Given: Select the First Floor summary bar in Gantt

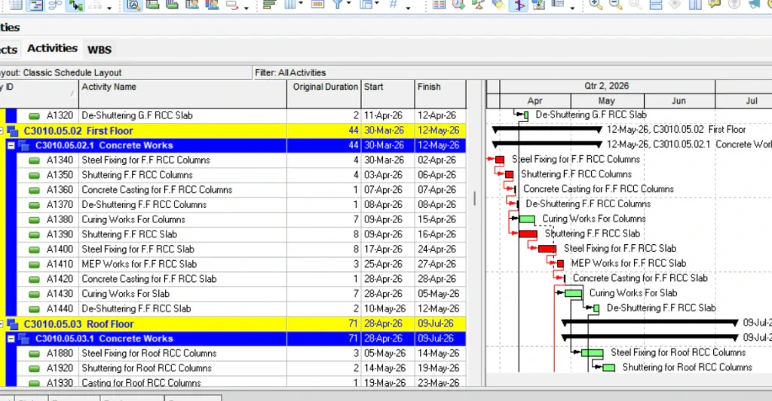Looking at the screenshot, I should [547, 130].
